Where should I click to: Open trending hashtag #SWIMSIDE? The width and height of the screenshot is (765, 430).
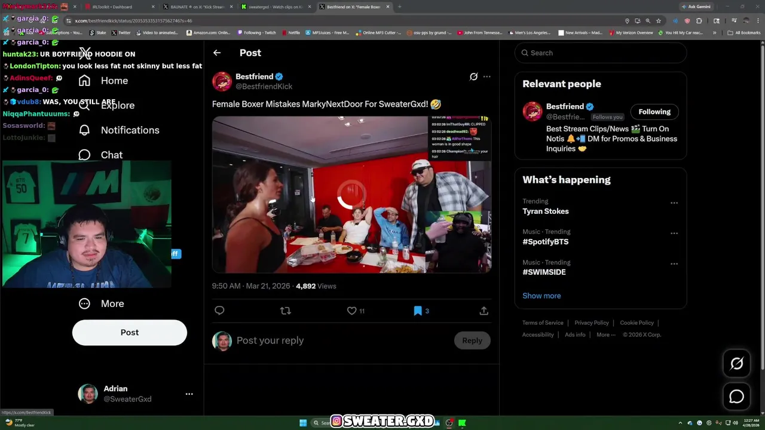[x=544, y=272]
